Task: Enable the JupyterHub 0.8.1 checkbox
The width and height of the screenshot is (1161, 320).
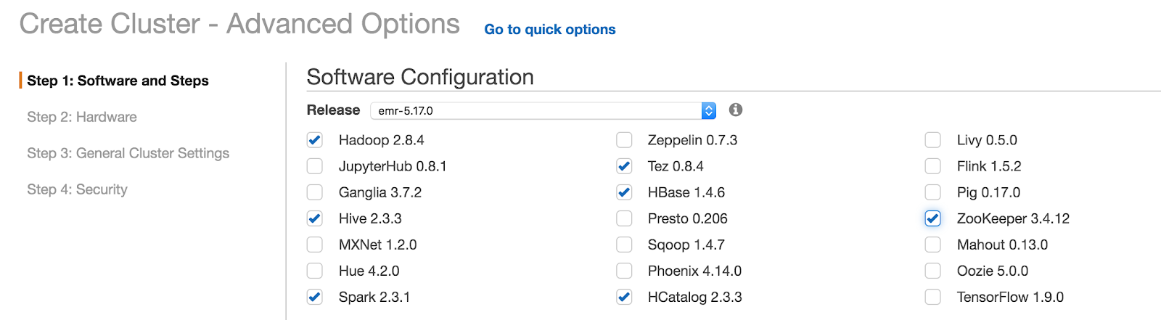Action: pyautogui.click(x=315, y=166)
